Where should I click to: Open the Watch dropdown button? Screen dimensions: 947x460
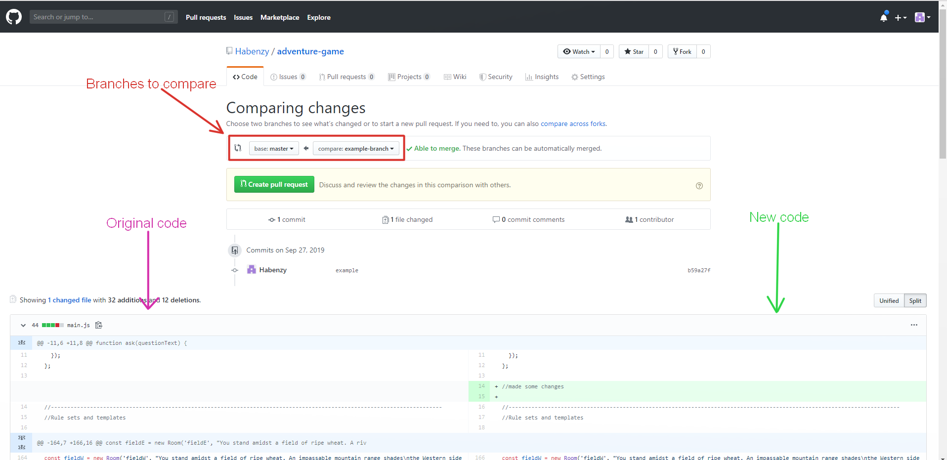[579, 51]
